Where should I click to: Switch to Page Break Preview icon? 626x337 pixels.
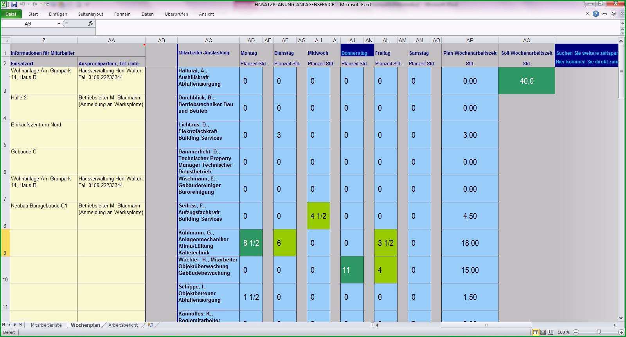click(550, 332)
